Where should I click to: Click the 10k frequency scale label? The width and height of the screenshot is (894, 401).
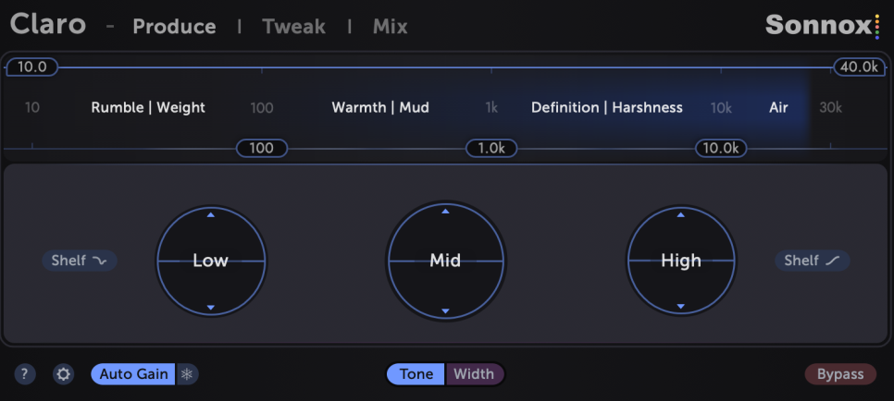pos(721,107)
